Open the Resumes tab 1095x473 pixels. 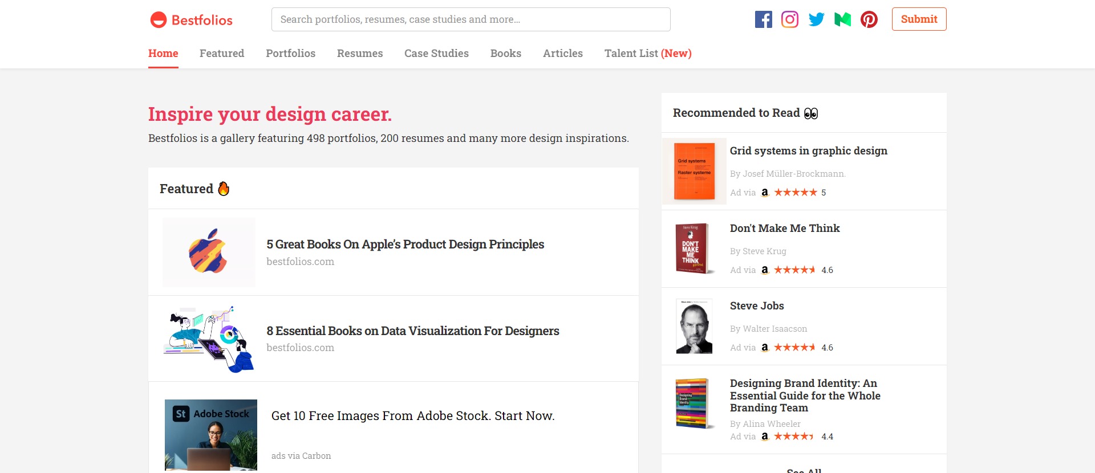(x=360, y=54)
